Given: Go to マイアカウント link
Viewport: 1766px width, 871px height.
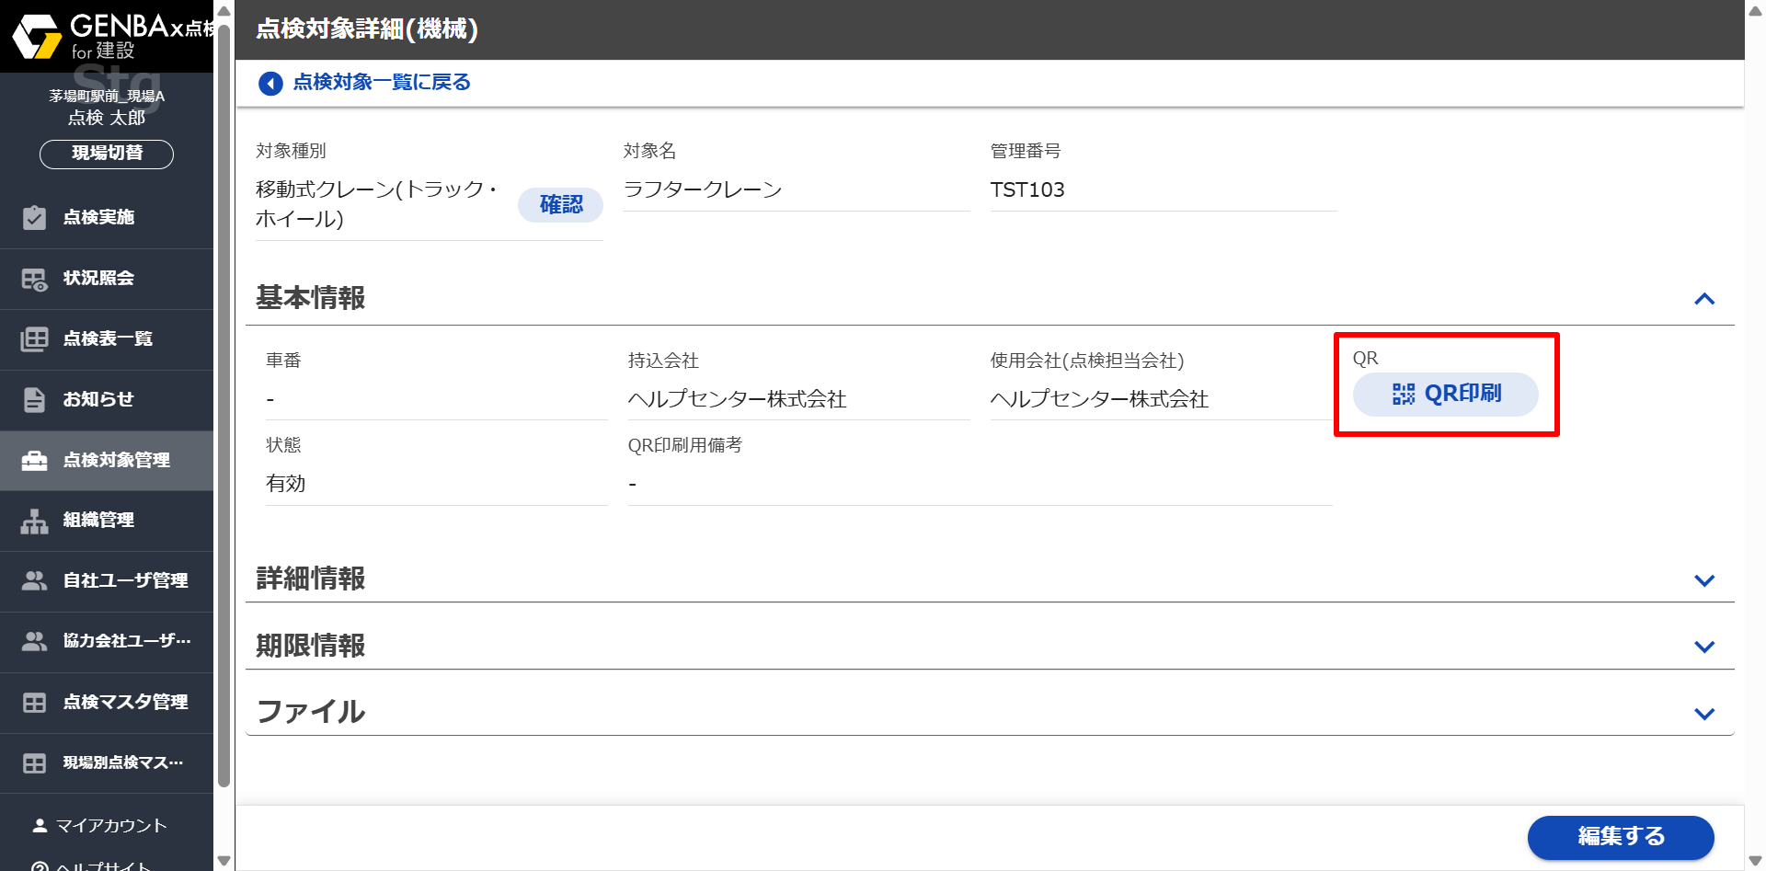Looking at the screenshot, I should click(110, 826).
